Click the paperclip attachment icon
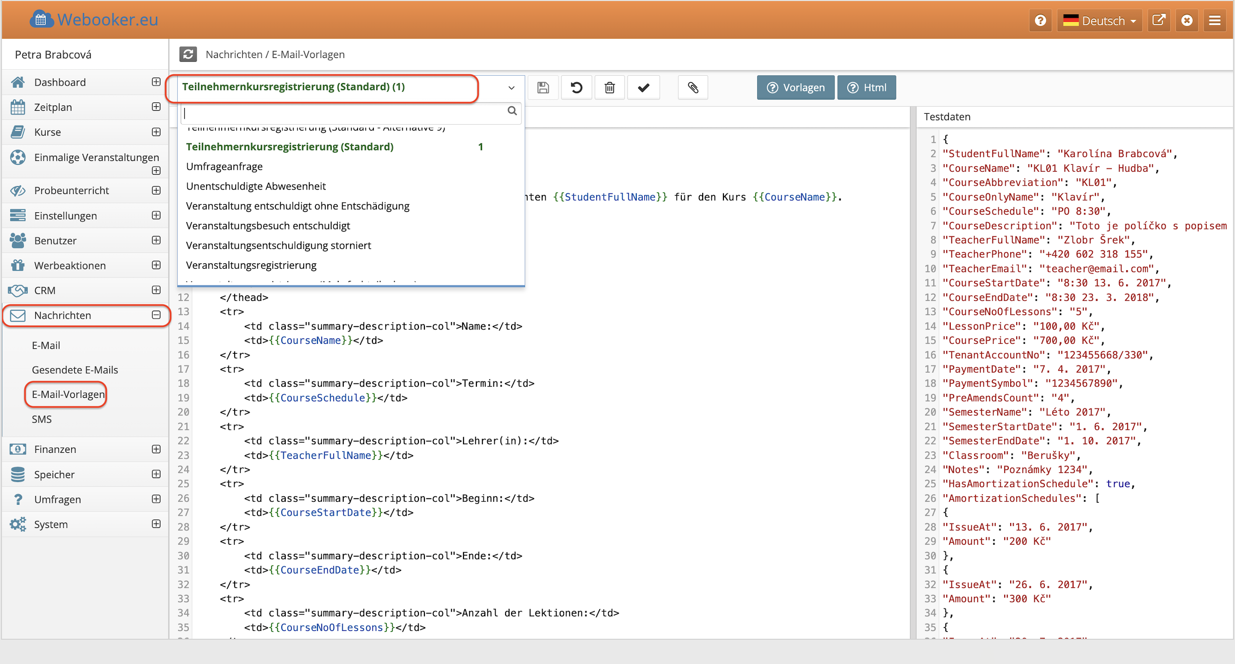The image size is (1235, 664). (x=693, y=88)
